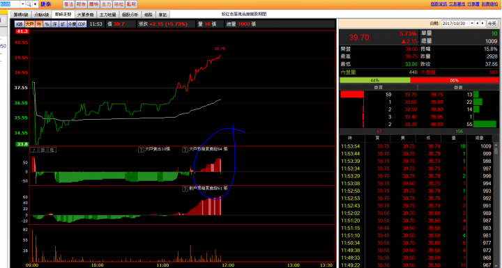Click the magnifier search icon beside stock code

pos(29,4)
